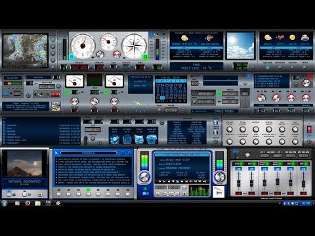Click the left chrome volume knob on media player
The image size is (315, 236).
[x=144, y=177]
